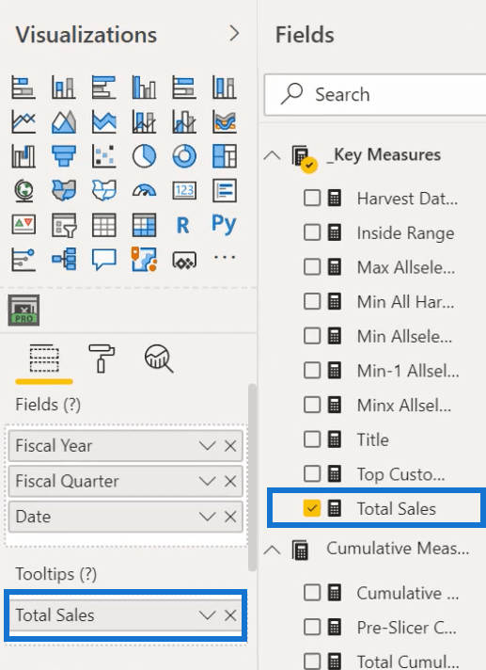Switch to the Format paint roller tab
This screenshot has height=670, width=486.
click(x=102, y=359)
